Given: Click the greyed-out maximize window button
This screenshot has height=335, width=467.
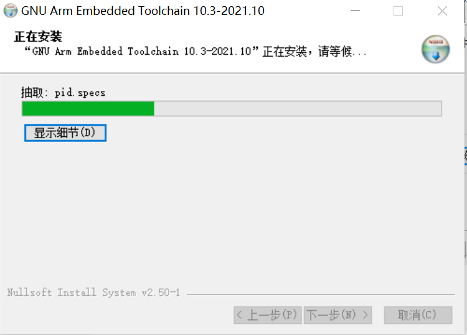Looking at the screenshot, I should point(399,11).
